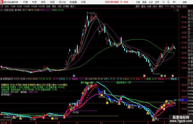Click the 42.34 high price label
Viewport: 193px width, 124px height.
pyautogui.click(x=92, y=13)
